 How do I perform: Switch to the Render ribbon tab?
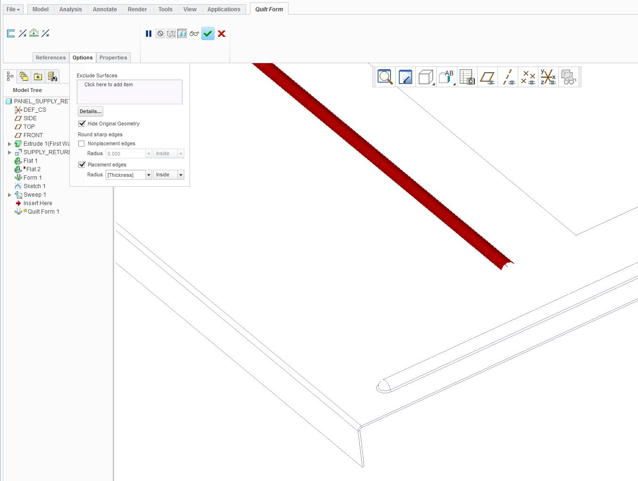[x=137, y=9]
